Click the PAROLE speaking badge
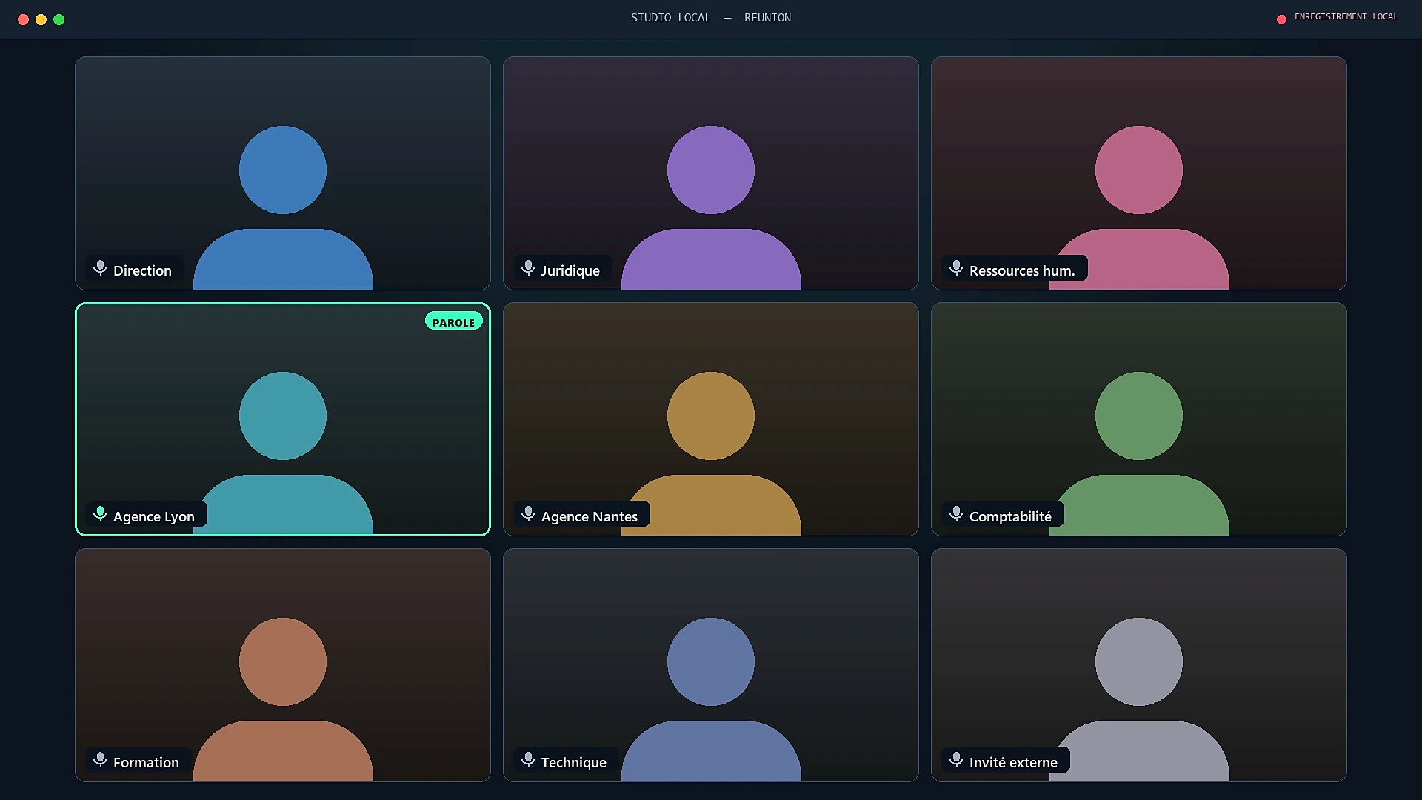The height and width of the screenshot is (800, 1422). point(454,321)
